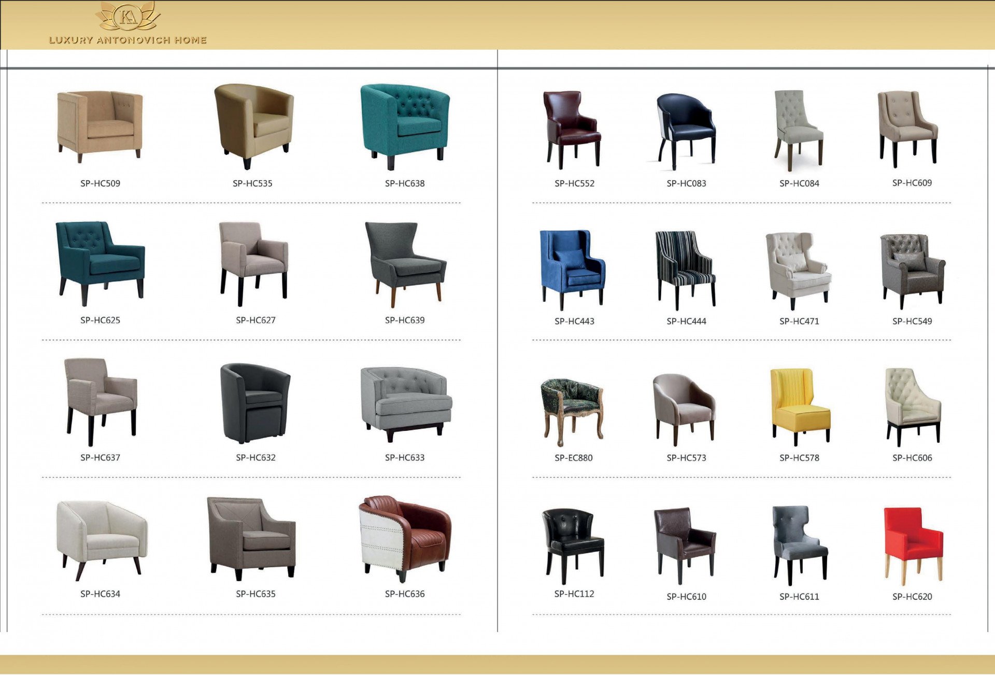Click the SP-EC880 product code label
Image resolution: width=995 pixels, height=675 pixels.
click(x=573, y=458)
